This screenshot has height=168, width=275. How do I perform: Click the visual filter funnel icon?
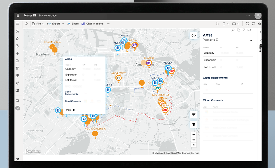244,30
